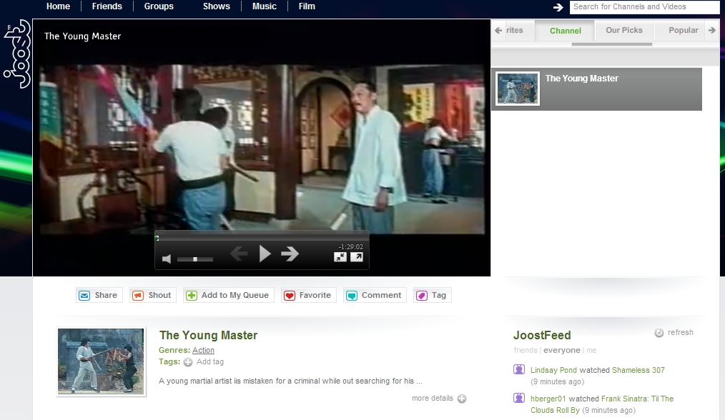Switch to the Our Picks tab
The width and height of the screenshot is (725, 420).
click(623, 31)
